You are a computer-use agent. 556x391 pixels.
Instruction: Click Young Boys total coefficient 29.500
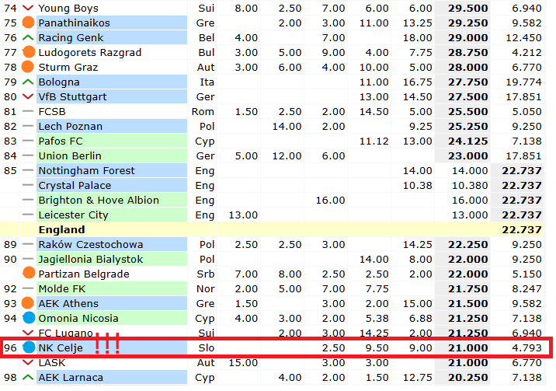[x=467, y=8]
